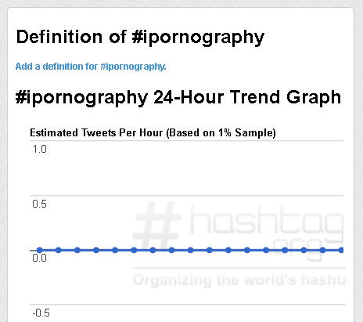Select the last data point at the chart's right edge
Viewport: 363px width, 322px height.
[x=341, y=250]
